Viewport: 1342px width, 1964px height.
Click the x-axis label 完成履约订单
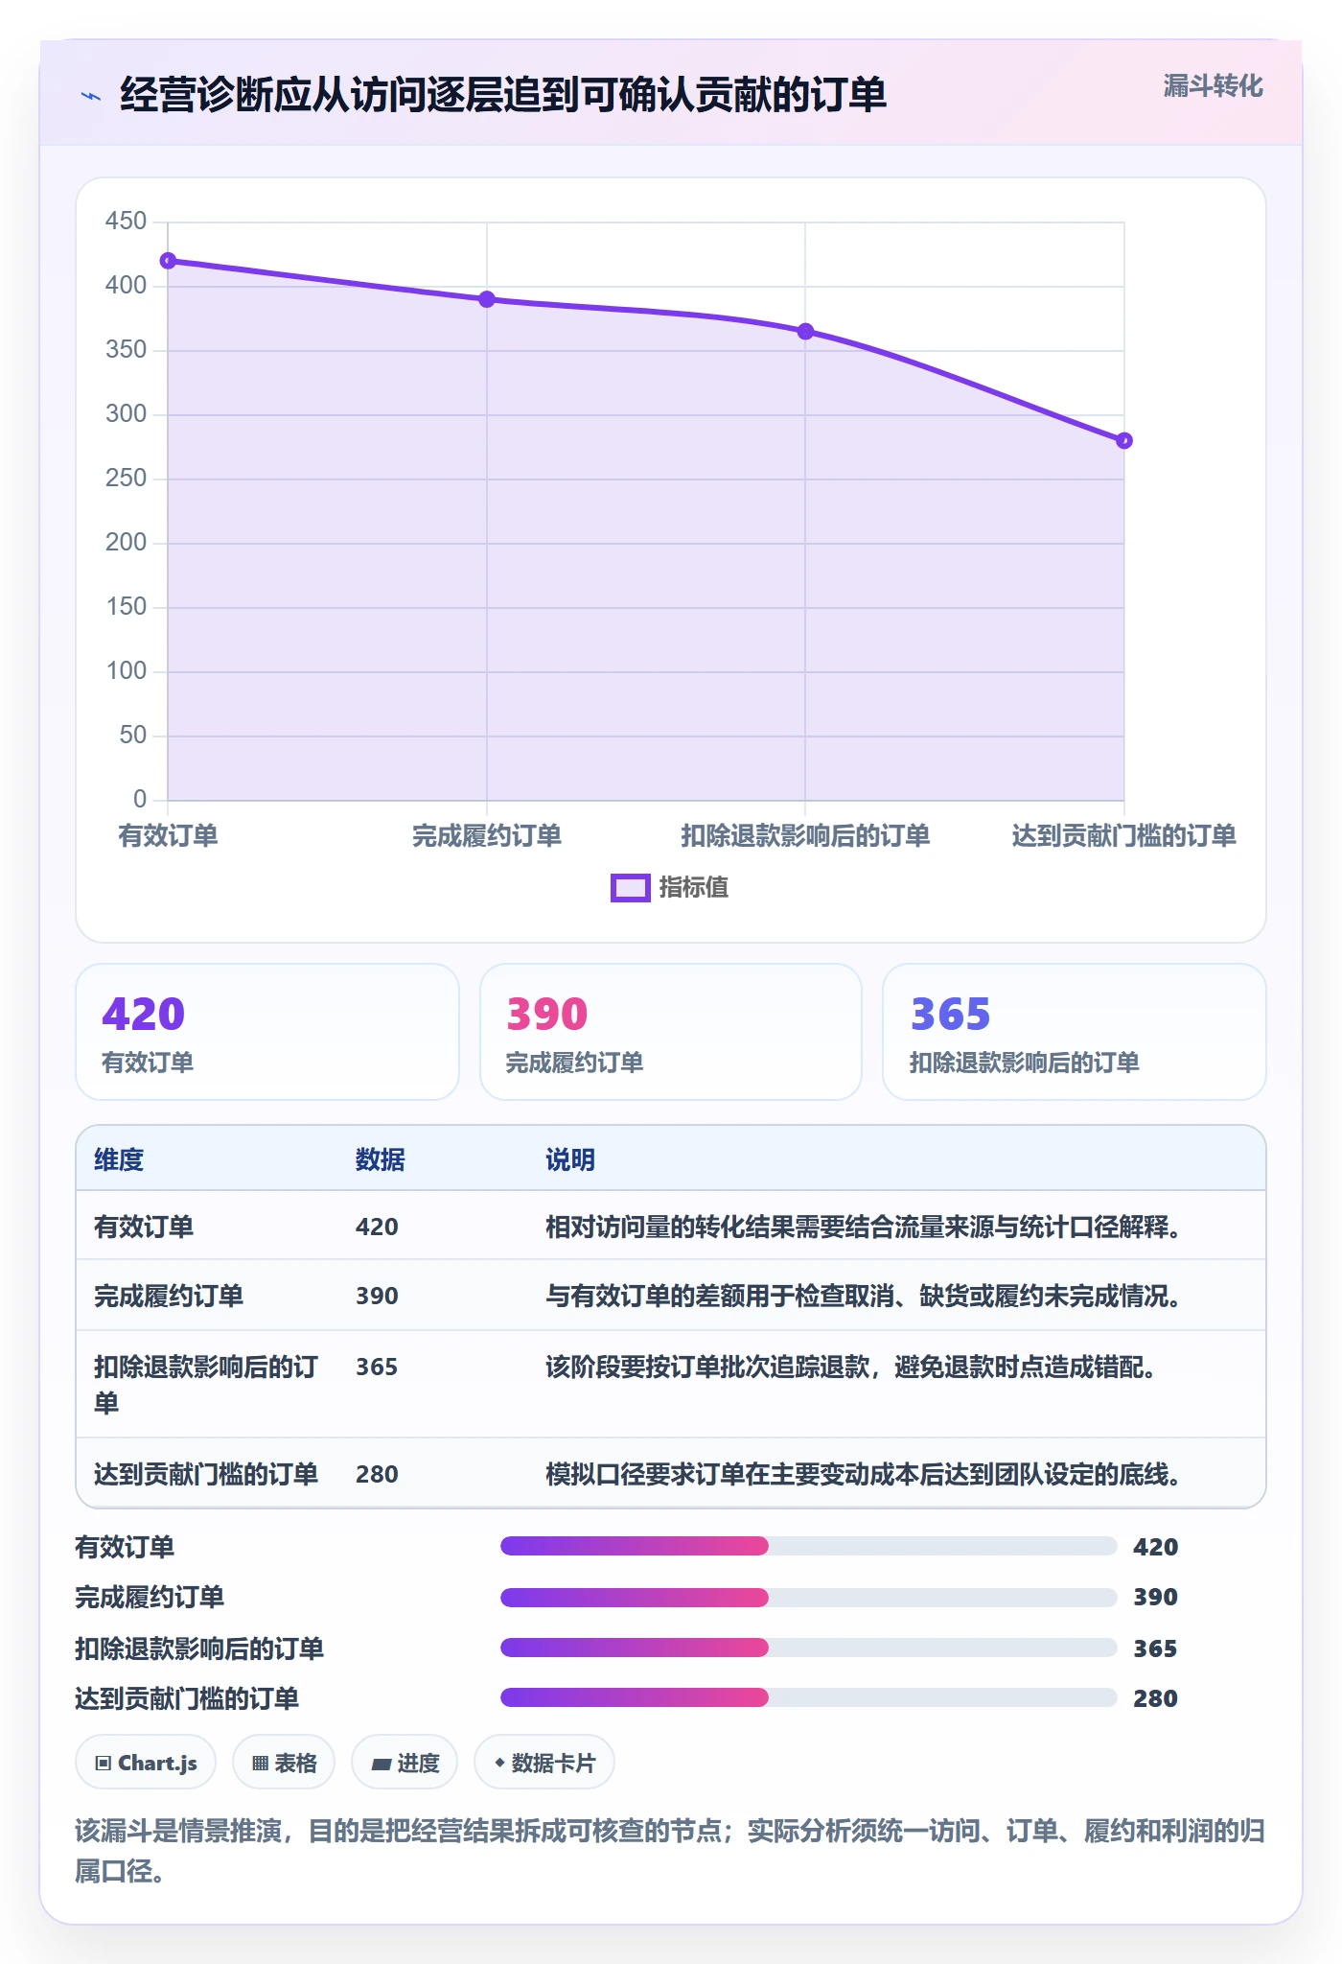point(487,836)
